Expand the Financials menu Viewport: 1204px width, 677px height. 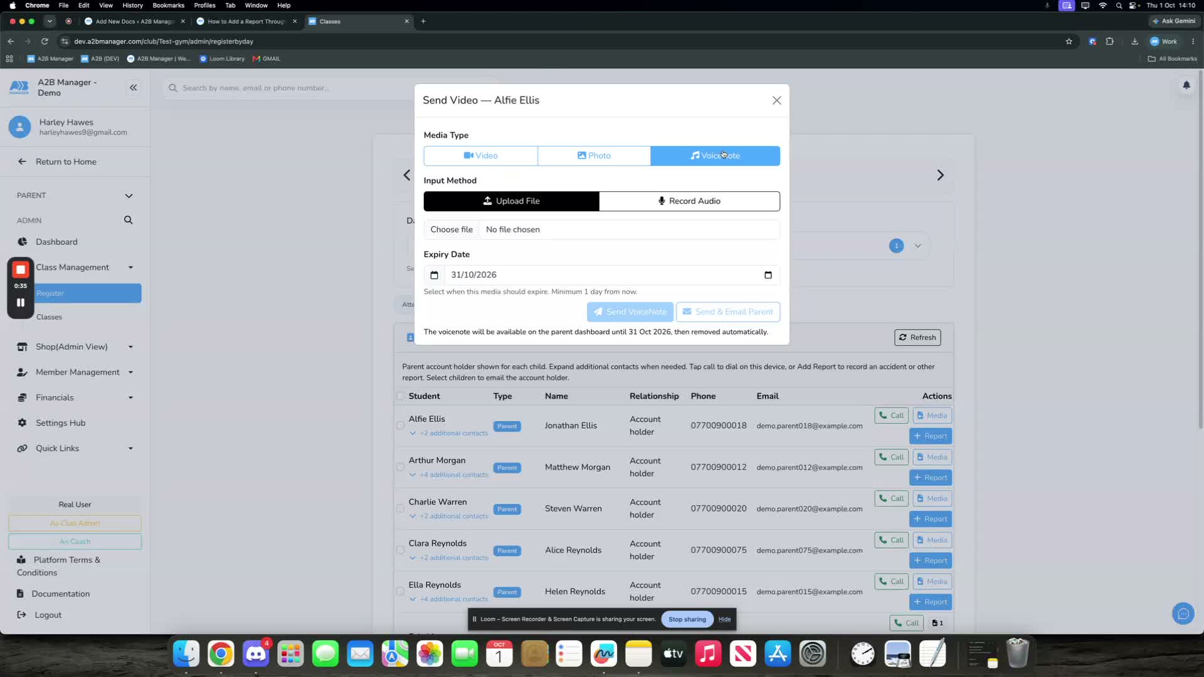point(130,398)
